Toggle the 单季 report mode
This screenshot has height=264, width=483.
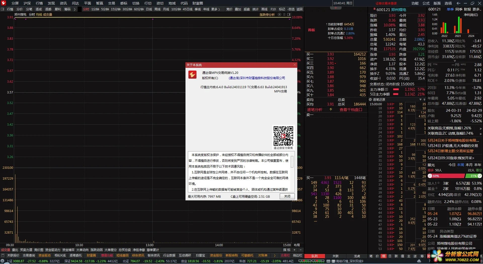click(450, 9)
